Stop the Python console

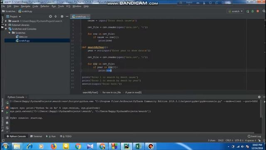(x=7, y=107)
